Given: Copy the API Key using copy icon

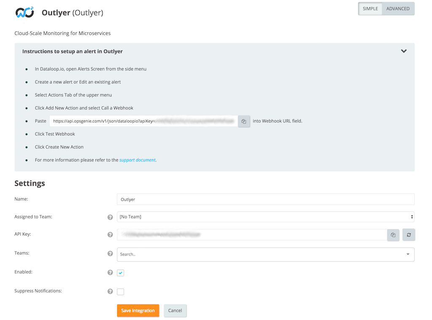Looking at the screenshot, I should (393, 235).
